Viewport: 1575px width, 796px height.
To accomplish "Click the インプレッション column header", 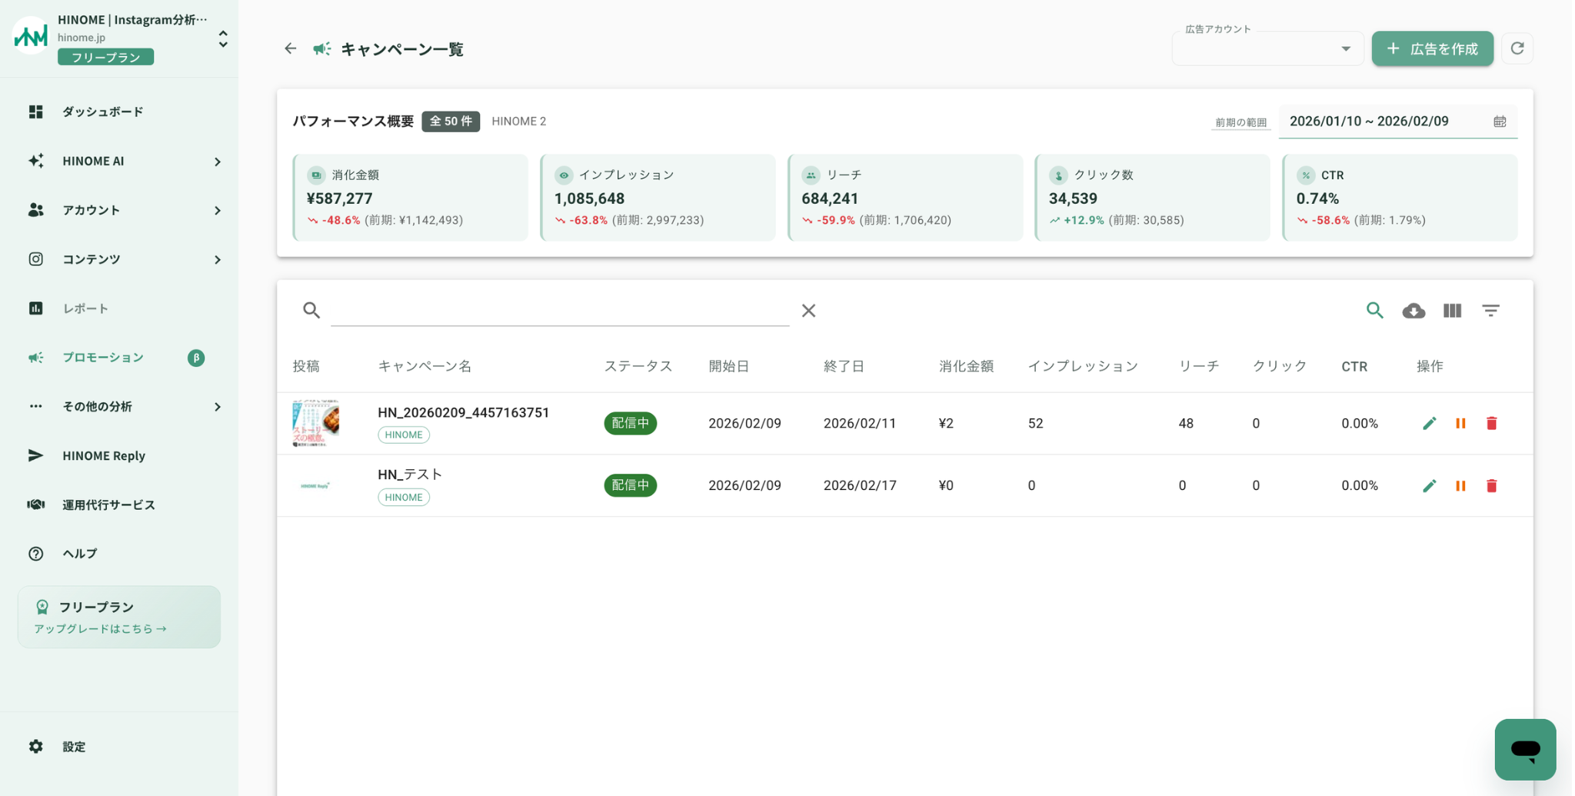I will click(x=1083, y=366).
